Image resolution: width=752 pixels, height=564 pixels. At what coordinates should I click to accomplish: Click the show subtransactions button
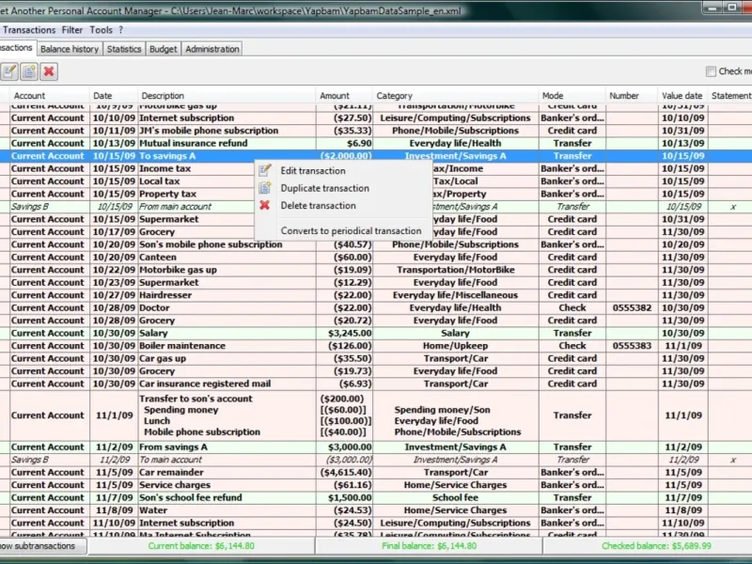point(42,546)
